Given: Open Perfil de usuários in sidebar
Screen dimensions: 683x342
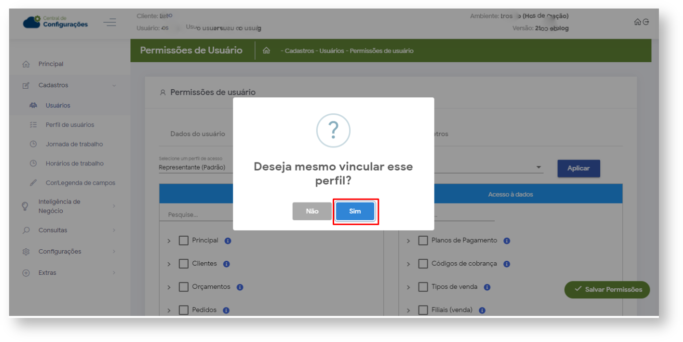Looking at the screenshot, I should coord(70,125).
